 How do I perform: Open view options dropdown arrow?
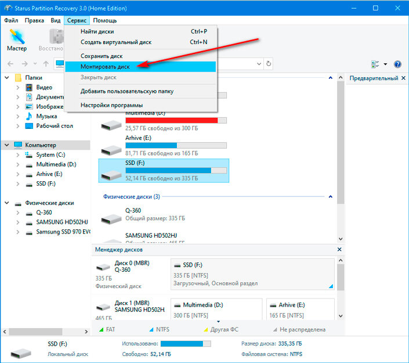pos(385,64)
